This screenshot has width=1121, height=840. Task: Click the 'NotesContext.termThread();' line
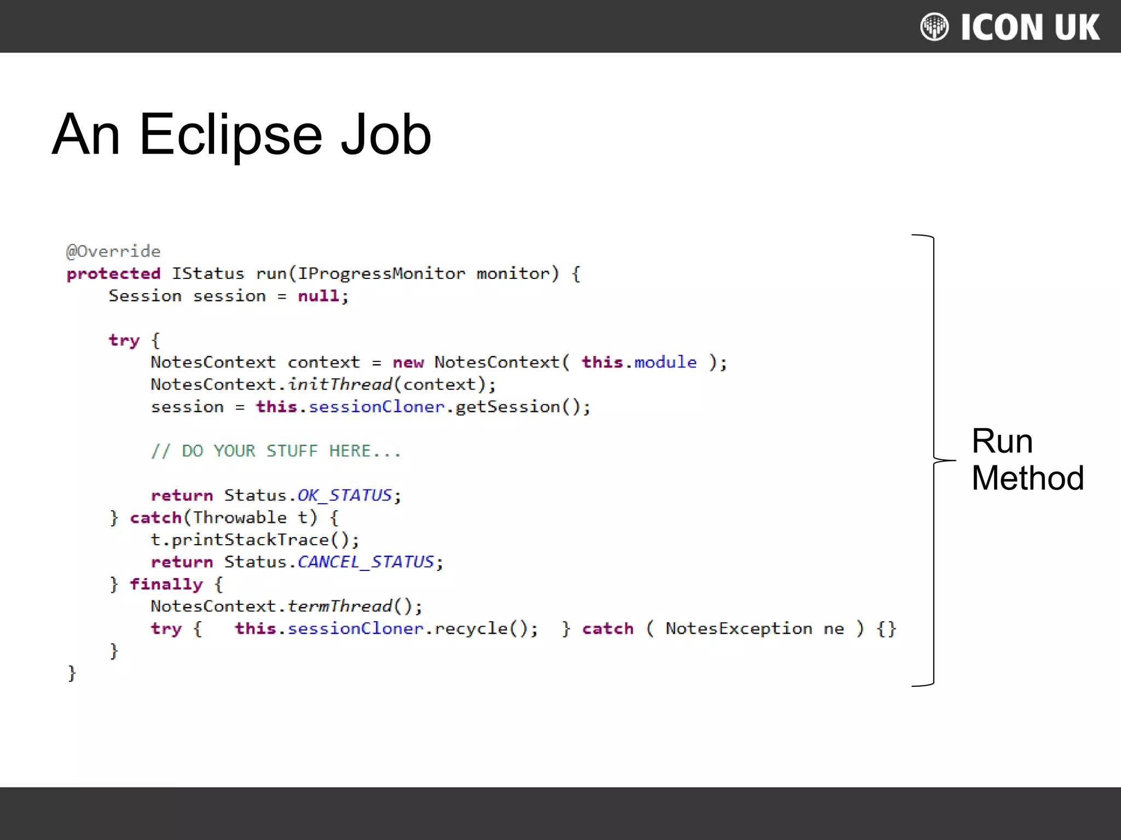click(287, 606)
